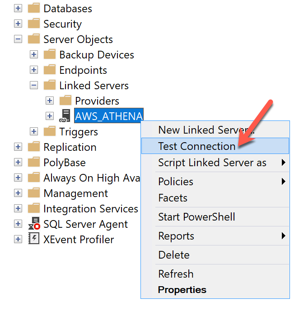Choose Test Connection from context menu
299x317 pixels.
196,146
